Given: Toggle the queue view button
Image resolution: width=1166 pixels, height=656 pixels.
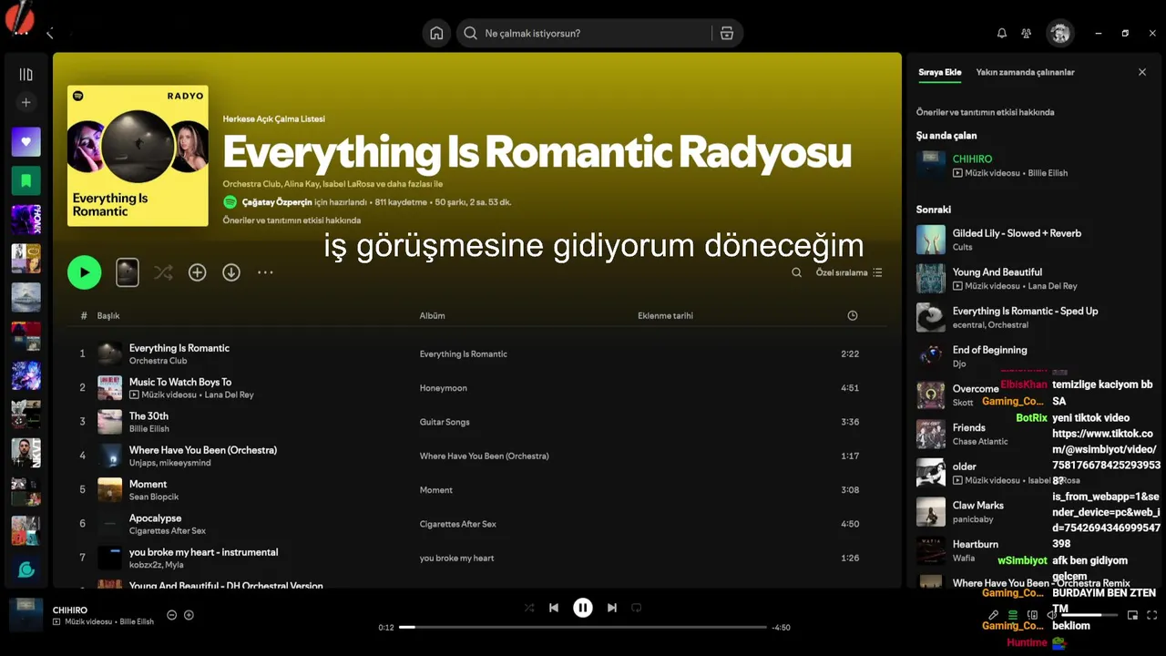Looking at the screenshot, I should tap(1012, 615).
